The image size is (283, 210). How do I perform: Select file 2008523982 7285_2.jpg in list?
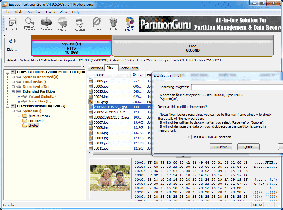(111, 117)
